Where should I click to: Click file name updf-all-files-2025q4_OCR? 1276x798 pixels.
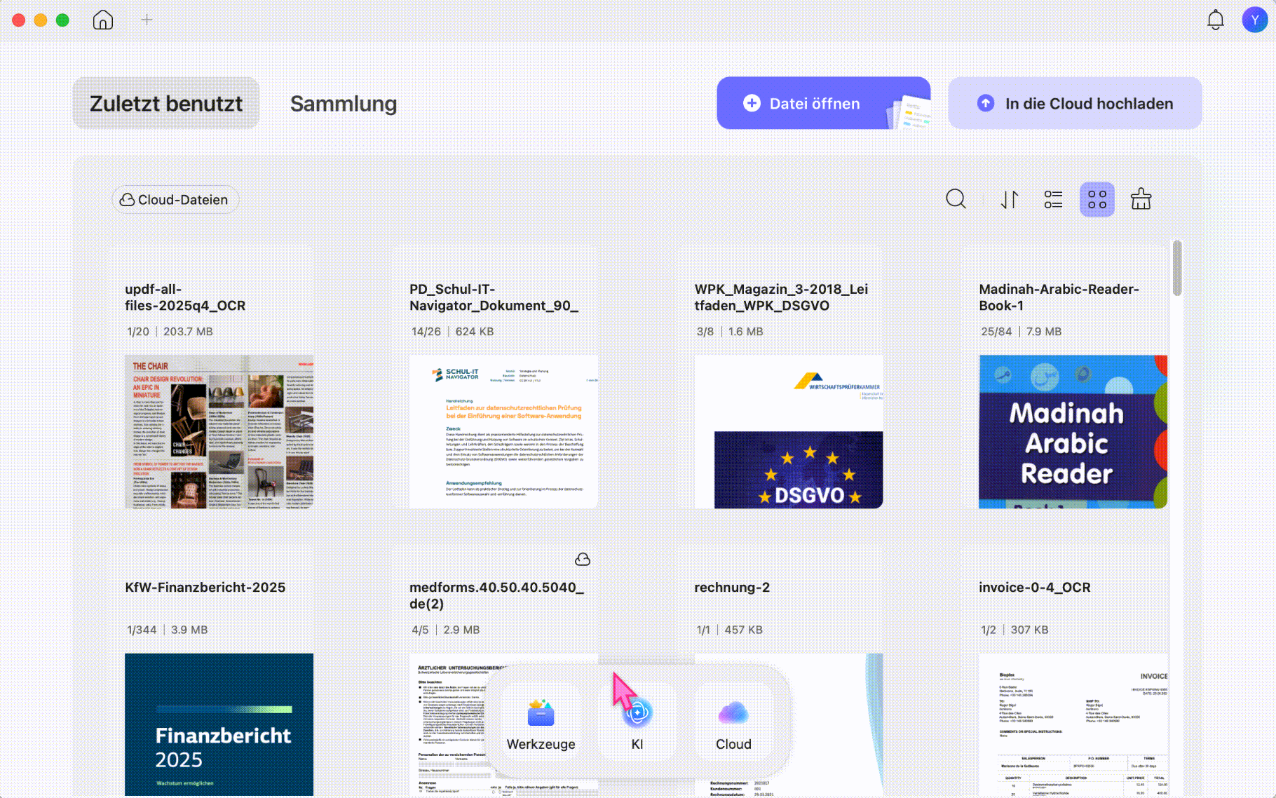185,297
